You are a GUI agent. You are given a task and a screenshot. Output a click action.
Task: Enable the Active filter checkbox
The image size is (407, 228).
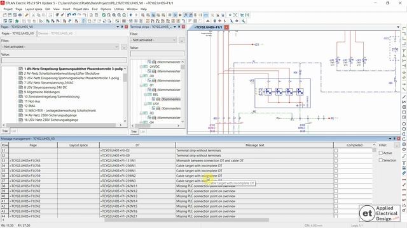(381, 153)
